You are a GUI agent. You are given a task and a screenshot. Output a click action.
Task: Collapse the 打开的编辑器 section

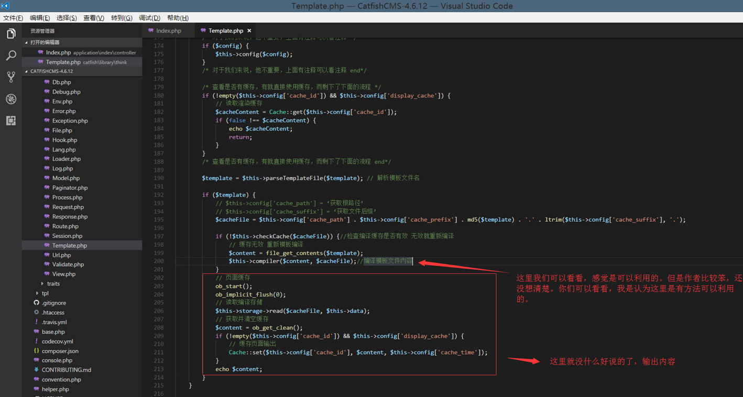coord(82,42)
